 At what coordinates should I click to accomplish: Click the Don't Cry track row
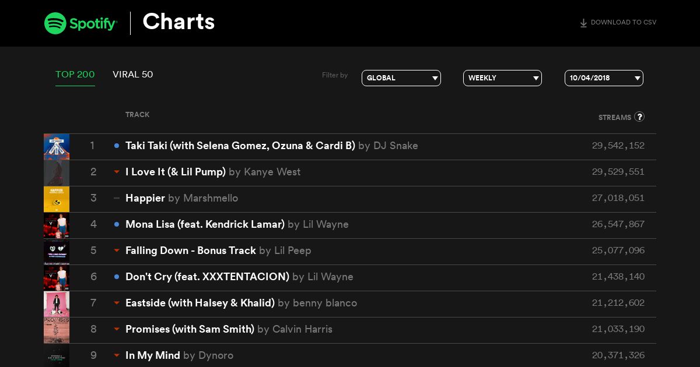(350, 277)
